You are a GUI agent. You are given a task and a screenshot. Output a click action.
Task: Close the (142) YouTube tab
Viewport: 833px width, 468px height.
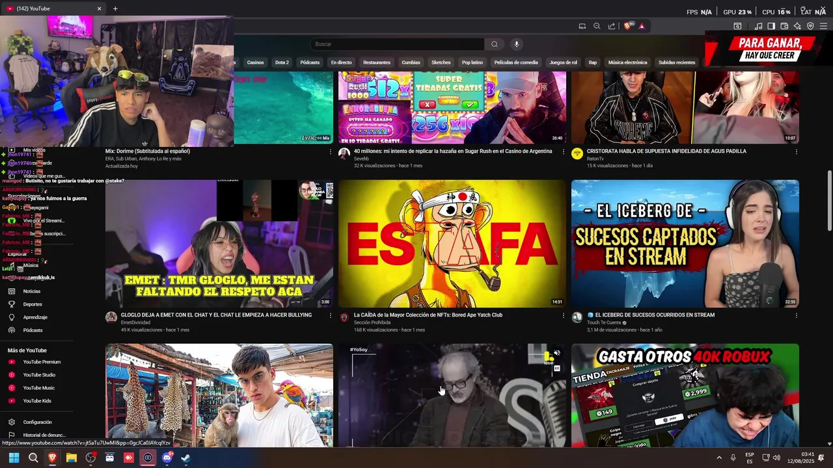tap(99, 8)
